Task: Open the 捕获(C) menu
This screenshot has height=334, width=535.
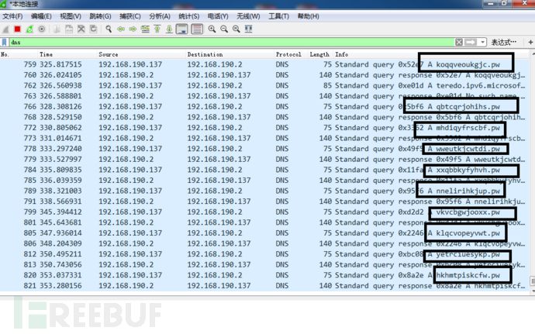Action: click(130, 16)
